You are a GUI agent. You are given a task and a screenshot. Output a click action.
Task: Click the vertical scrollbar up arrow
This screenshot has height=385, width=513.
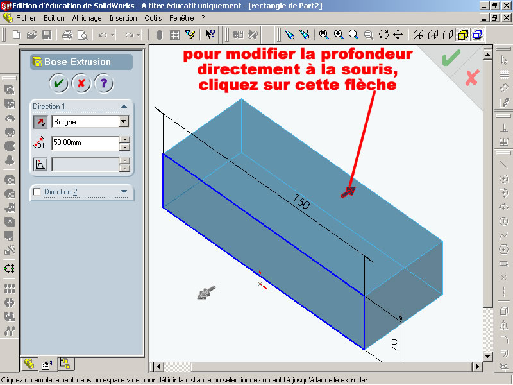pyautogui.click(x=487, y=55)
